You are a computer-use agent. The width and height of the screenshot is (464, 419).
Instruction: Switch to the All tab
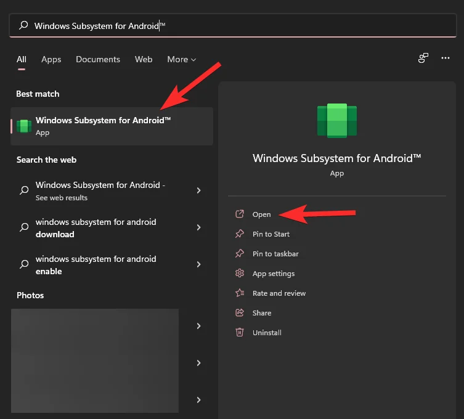(22, 59)
